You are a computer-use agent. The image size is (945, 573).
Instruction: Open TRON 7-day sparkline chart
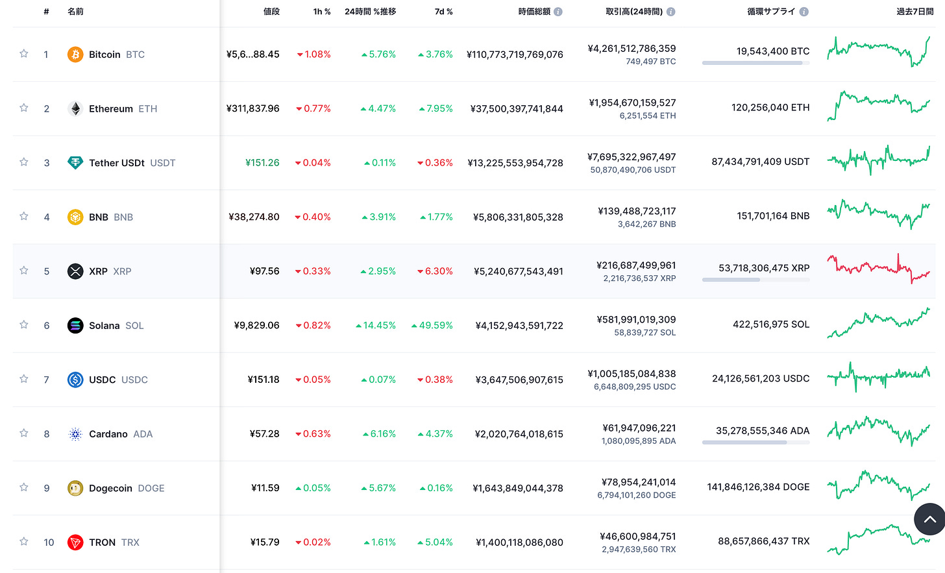(879, 540)
